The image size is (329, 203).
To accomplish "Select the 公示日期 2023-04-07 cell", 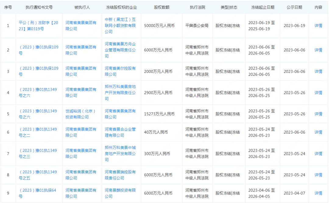I will [294, 193].
